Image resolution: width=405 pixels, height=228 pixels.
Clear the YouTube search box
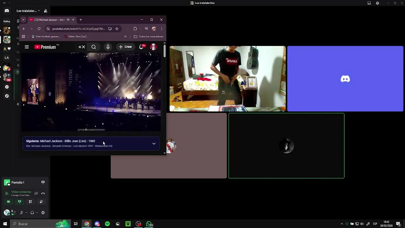tap(84, 47)
